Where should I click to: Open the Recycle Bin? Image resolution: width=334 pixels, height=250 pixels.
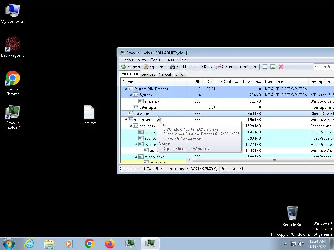292,216
